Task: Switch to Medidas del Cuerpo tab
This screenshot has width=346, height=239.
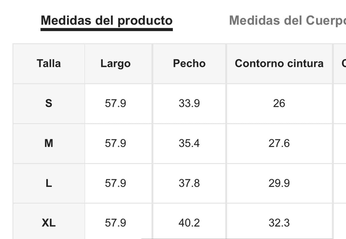Action: [287, 21]
